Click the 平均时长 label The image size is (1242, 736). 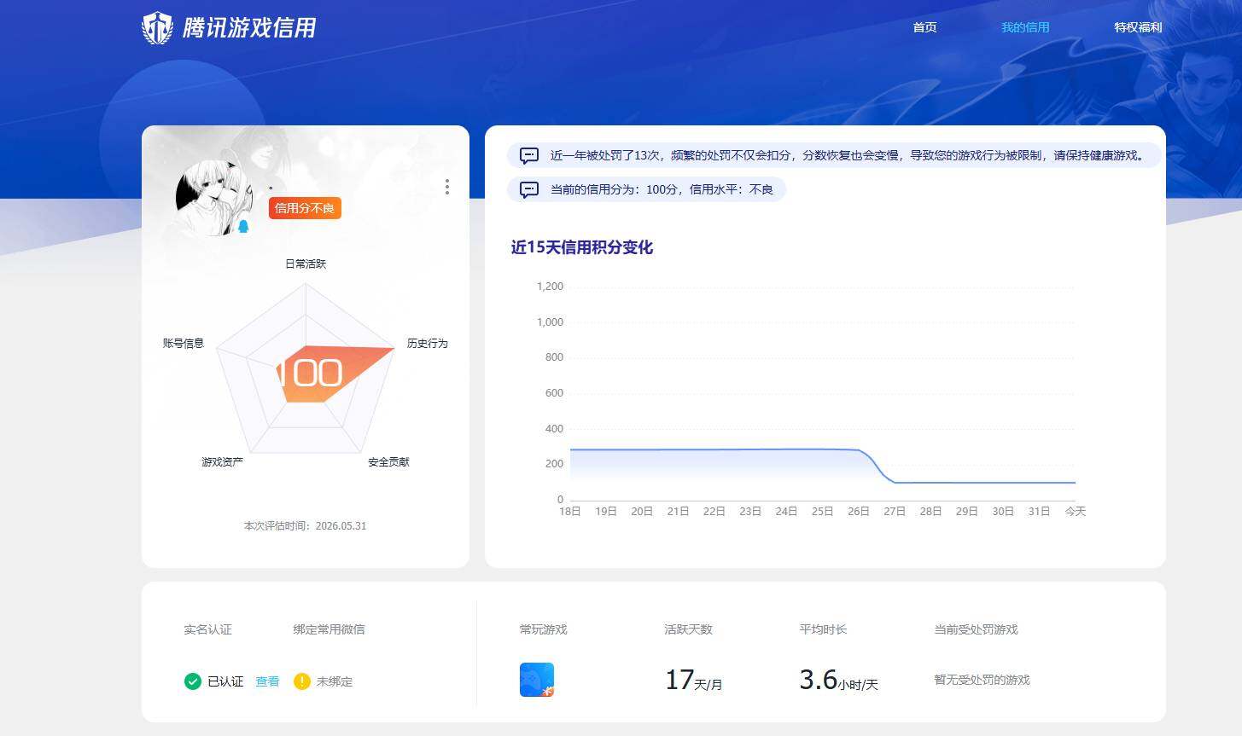pyautogui.click(x=823, y=629)
